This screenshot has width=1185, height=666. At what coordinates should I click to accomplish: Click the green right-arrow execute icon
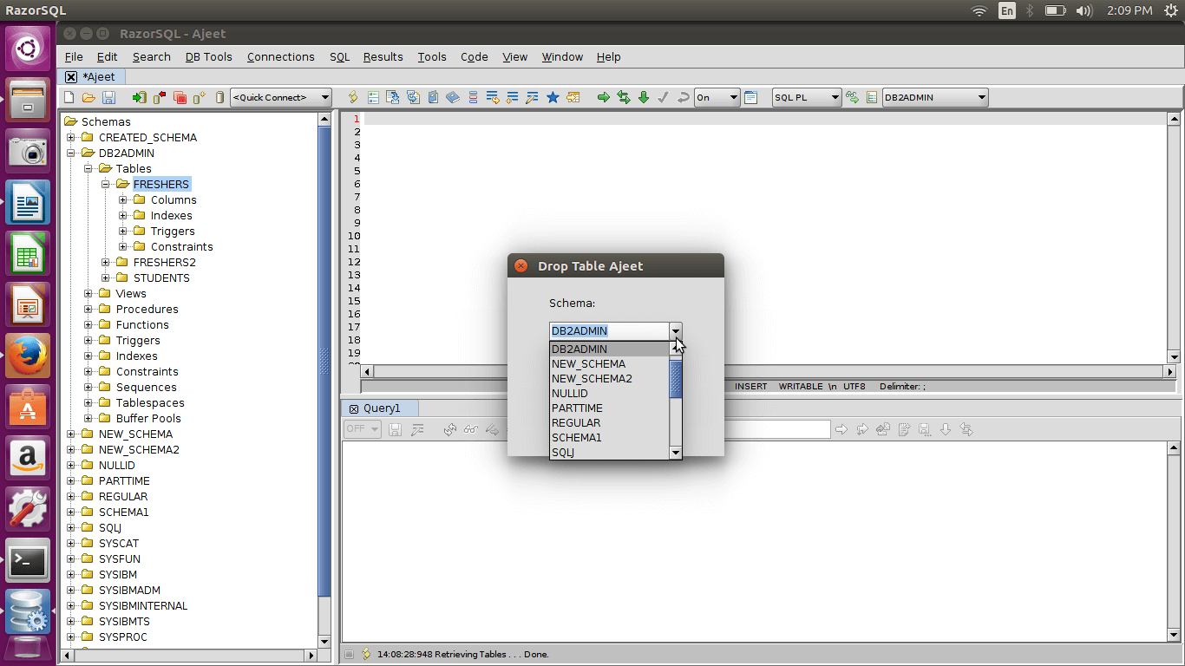point(604,98)
